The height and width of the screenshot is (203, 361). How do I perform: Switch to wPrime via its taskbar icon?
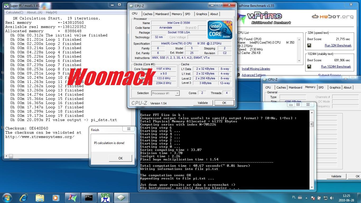click(x=72, y=198)
